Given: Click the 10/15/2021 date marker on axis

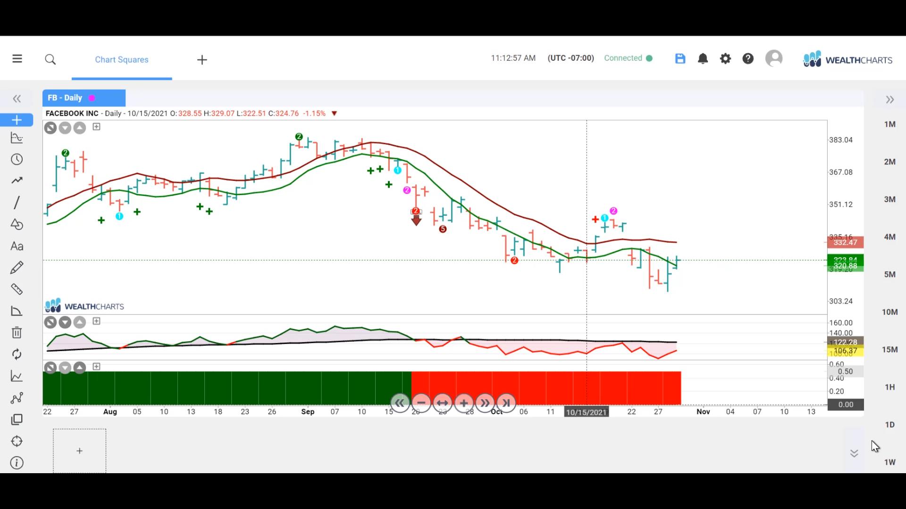Looking at the screenshot, I should click(587, 412).
